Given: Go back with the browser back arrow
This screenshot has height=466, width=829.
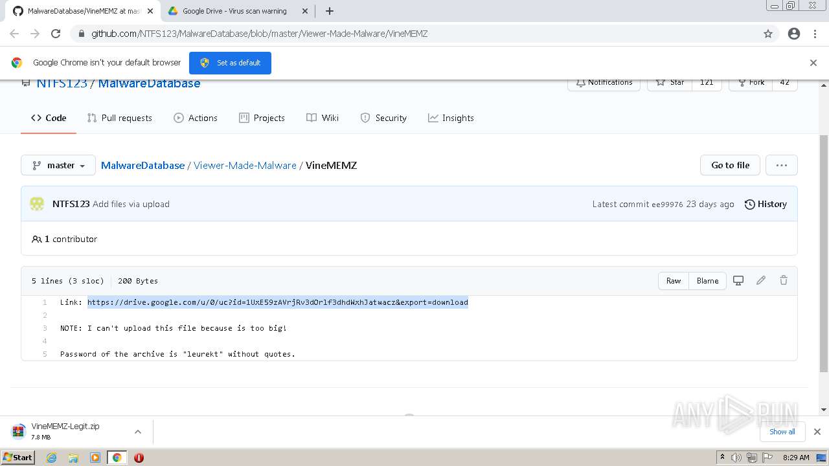Looking at the screenshot, I should click(14, 34).
